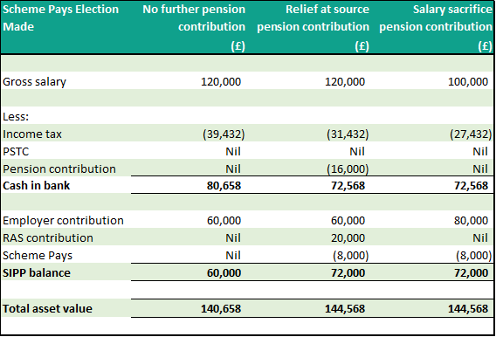Click the Salary sacrifice pension contribution header
Screen dimensions: 496x337
[x=436, y=27]
